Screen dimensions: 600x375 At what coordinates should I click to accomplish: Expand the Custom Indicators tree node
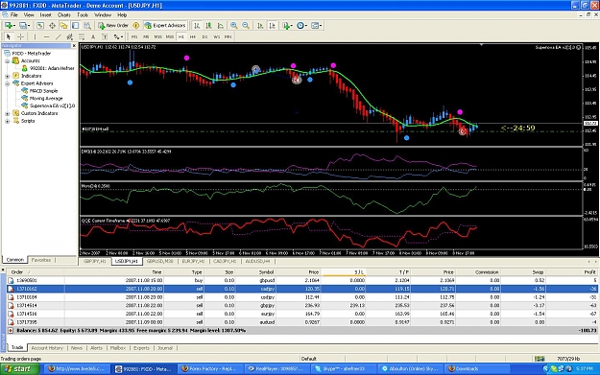tap(7, 113)
